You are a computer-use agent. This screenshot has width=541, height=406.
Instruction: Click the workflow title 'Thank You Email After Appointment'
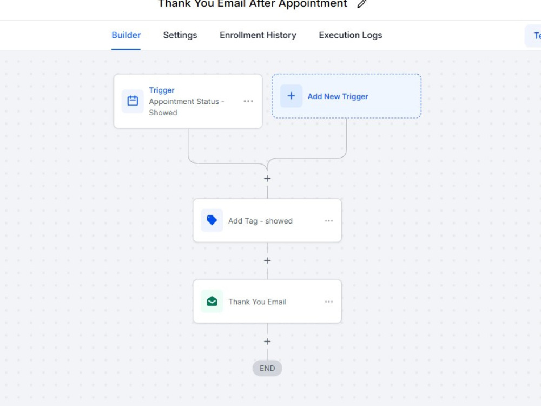pos(253,4)
